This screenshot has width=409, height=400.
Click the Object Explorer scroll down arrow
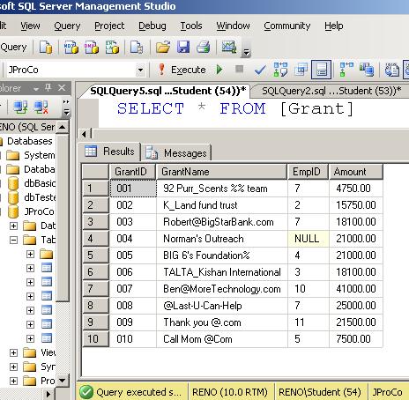tap(62, 381)
